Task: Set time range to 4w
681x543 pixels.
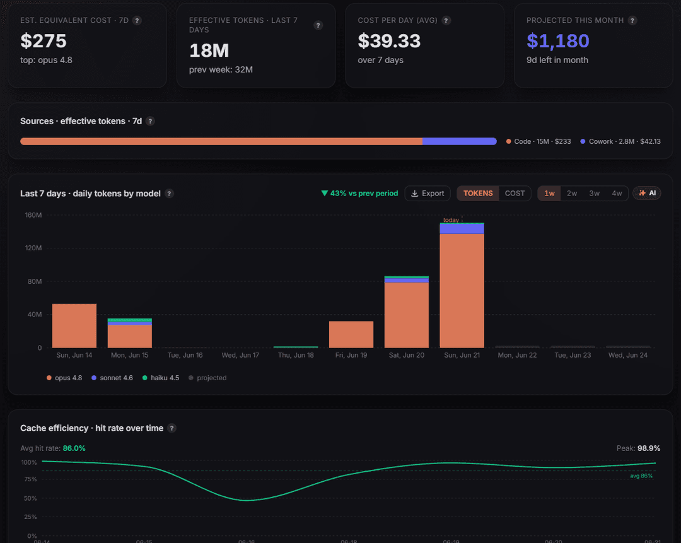Action: (x=617, y=194)
